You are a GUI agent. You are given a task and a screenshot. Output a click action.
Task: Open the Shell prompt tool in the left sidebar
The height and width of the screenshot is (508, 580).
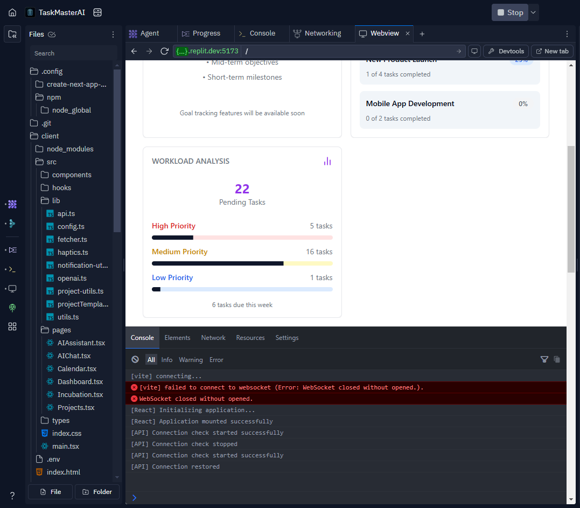point(12,269)
